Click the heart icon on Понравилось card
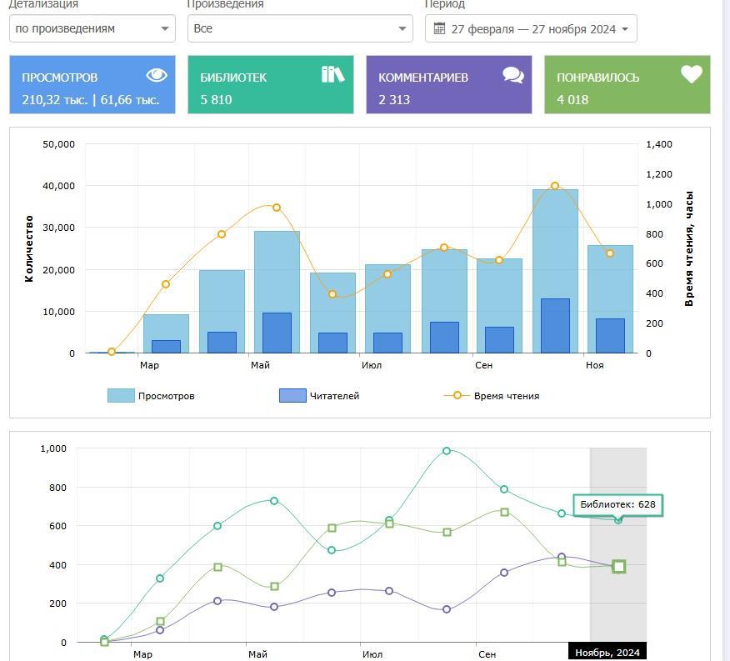The image size is (730, 661). pos(692,74)
